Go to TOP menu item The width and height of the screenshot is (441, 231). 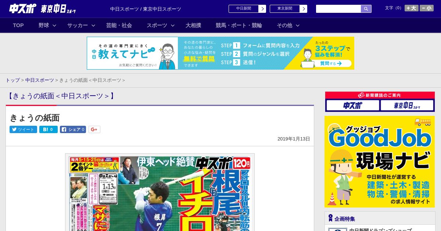pyautogui.click(x=18, y=25)
